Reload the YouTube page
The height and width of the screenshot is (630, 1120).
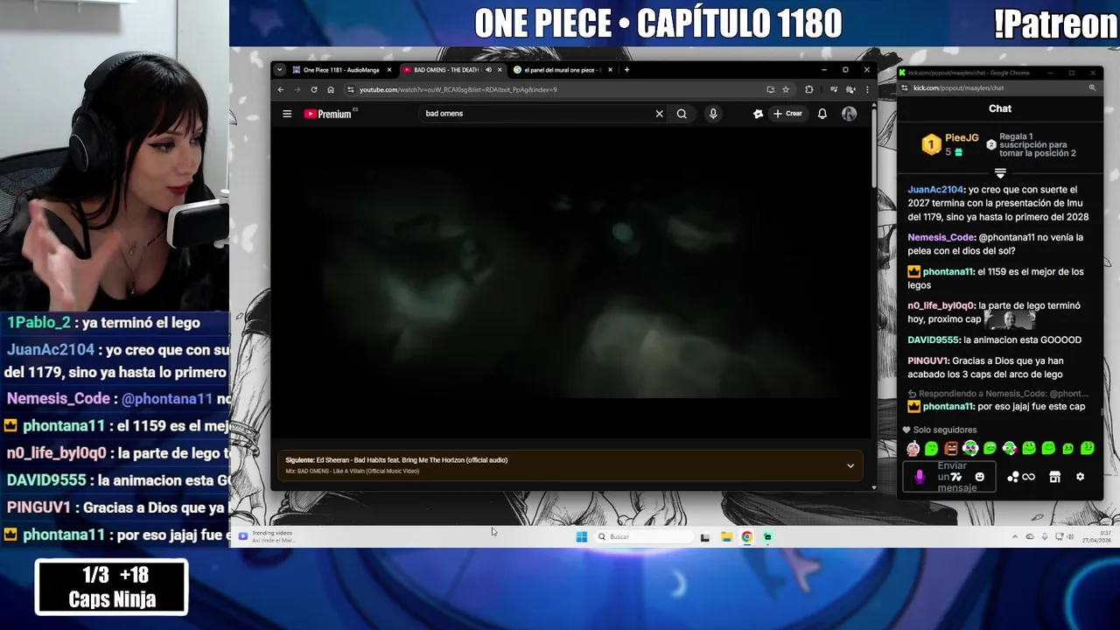coord(314,89)
